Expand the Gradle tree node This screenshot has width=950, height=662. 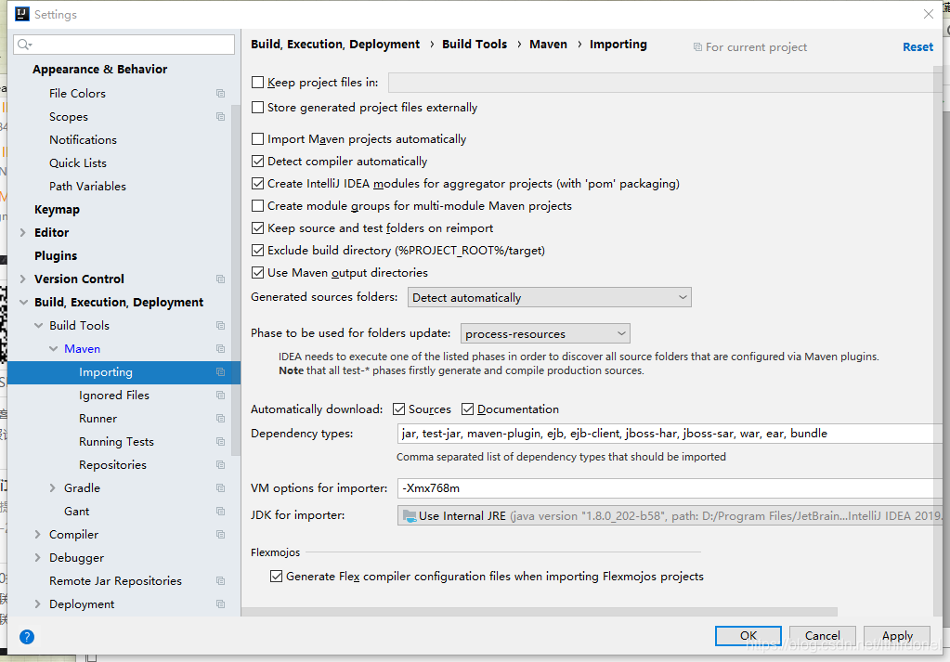coord(53,488)
